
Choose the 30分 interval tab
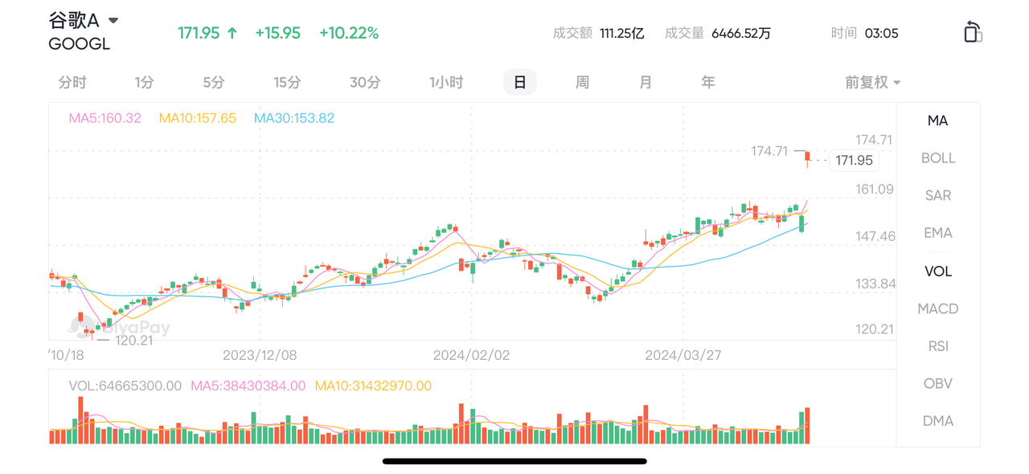365,82
